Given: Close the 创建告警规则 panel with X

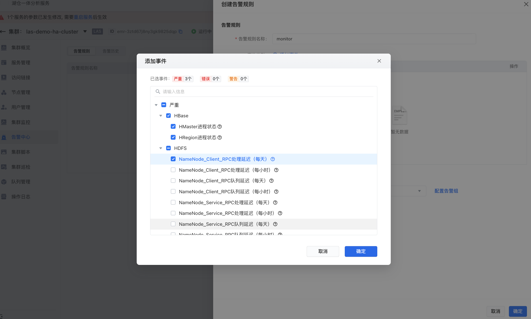Looking at the screenshot, I should pos(526,4).
